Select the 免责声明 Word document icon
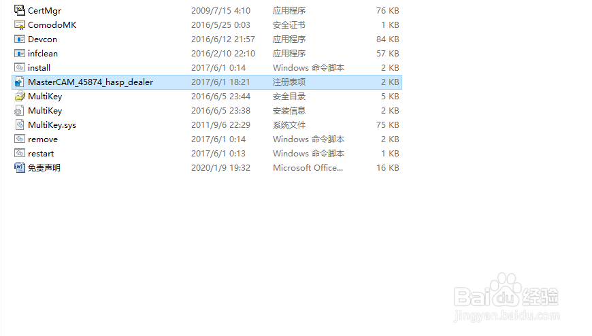This screenshot has width=592, height=336. click(x=20, y=167)
